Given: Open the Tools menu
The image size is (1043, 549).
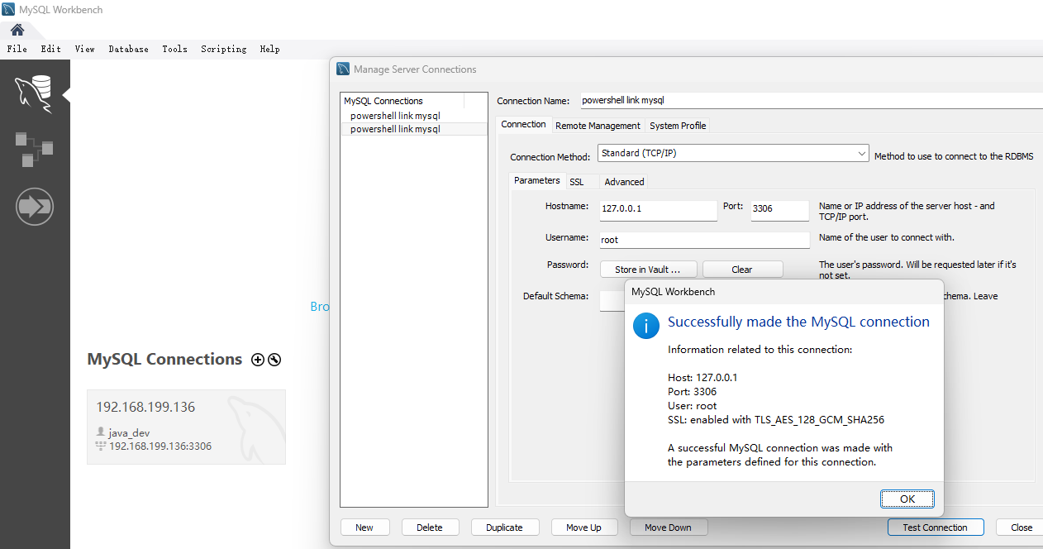Looking at the screenshot, I should tap(174, 49).
